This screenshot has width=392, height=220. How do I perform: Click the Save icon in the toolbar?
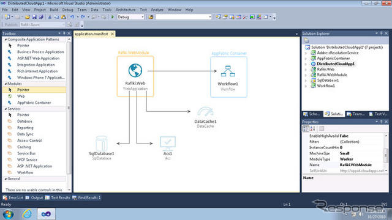34,17
